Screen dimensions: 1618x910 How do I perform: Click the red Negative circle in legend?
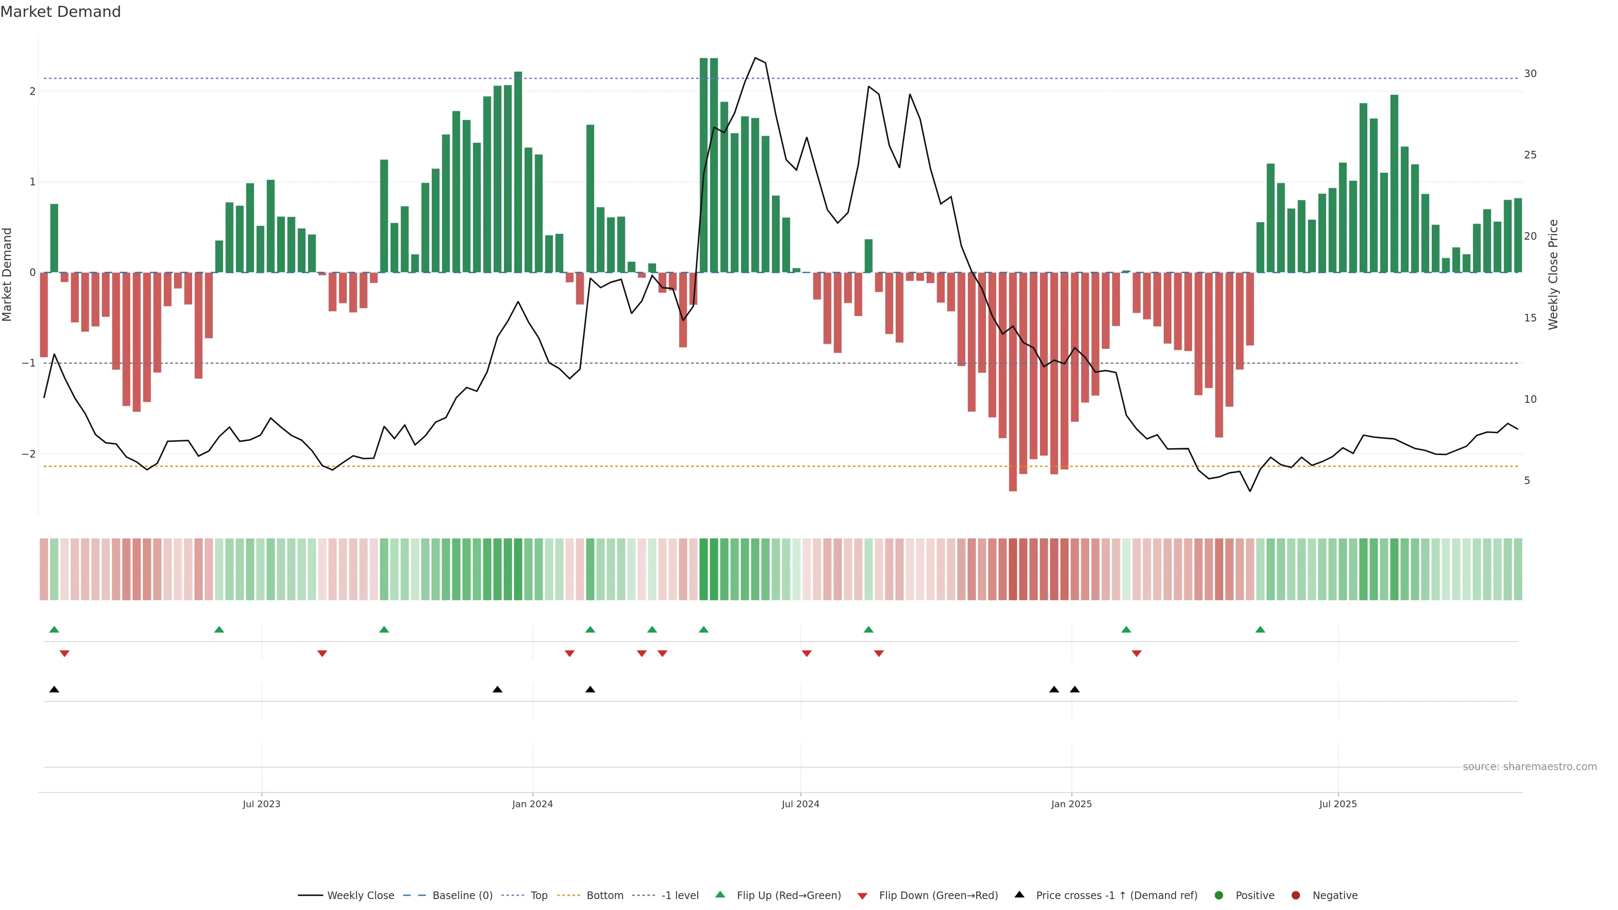1296,895
